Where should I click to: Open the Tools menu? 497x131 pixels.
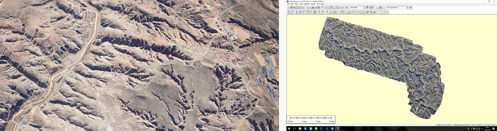click(301, 4)
